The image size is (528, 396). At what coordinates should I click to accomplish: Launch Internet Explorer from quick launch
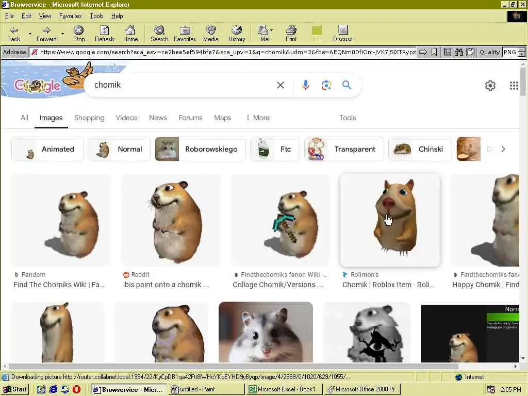click(53, 389)
